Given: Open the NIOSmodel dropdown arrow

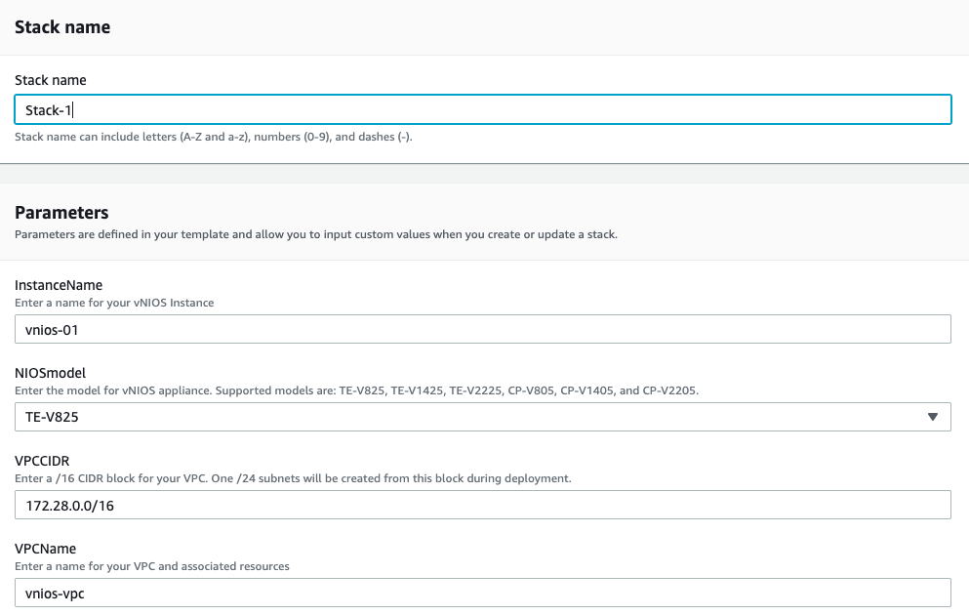Looking at the screenshot, I should pos(932,417).
